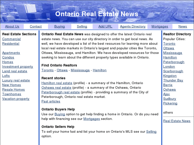This screenshot has height=145, width=194.
Task: Click the 'Popular Cities:' label
Action: coord(174,39)
